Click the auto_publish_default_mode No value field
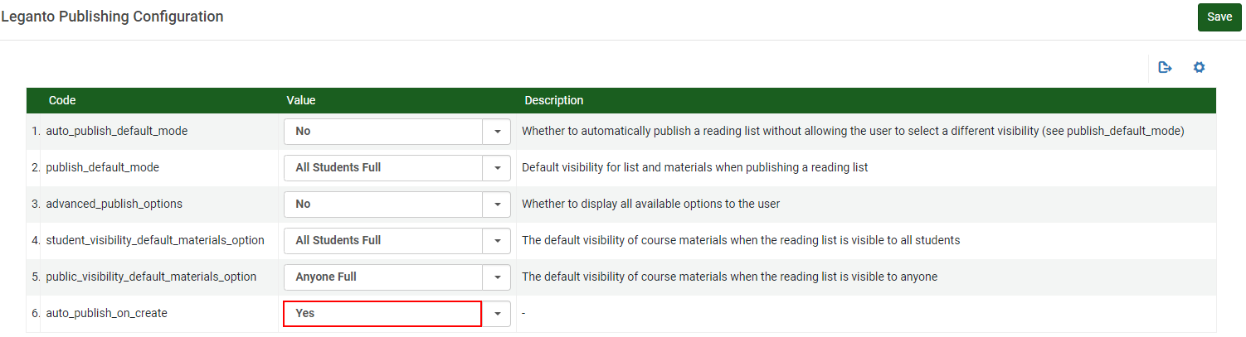Image resolution: width=1246 pixels, height=337 pixels. (x=382, y=132)
